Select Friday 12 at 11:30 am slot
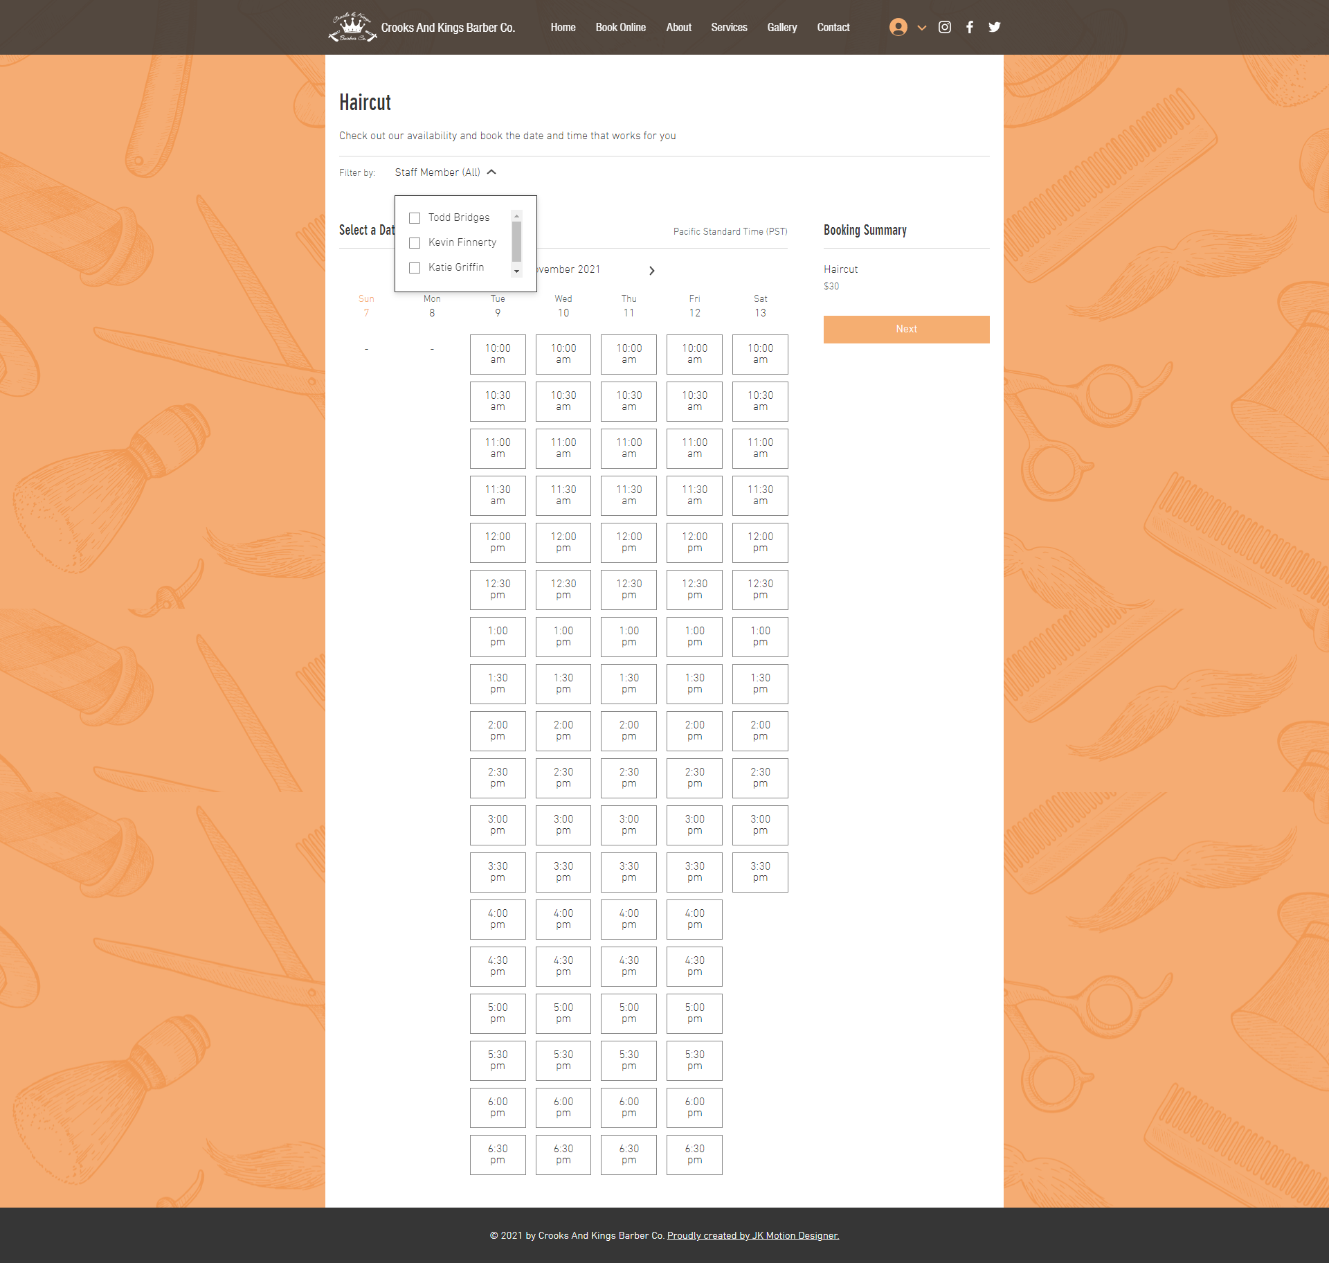The height and width of the screenshot is (1263, 1329). pyautogui.click(x=694, y=496)
